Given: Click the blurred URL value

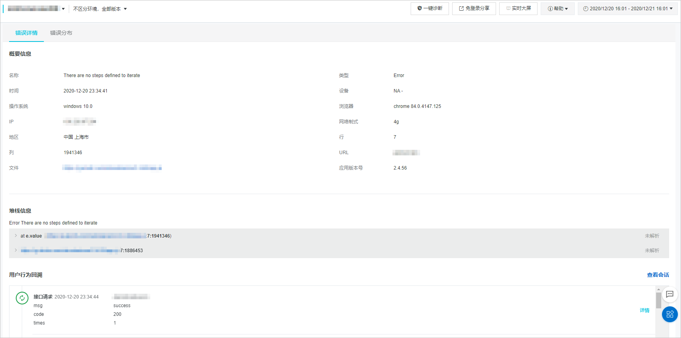Looking at the screenshot, I should pyautogui.click(x=406, y=153).
